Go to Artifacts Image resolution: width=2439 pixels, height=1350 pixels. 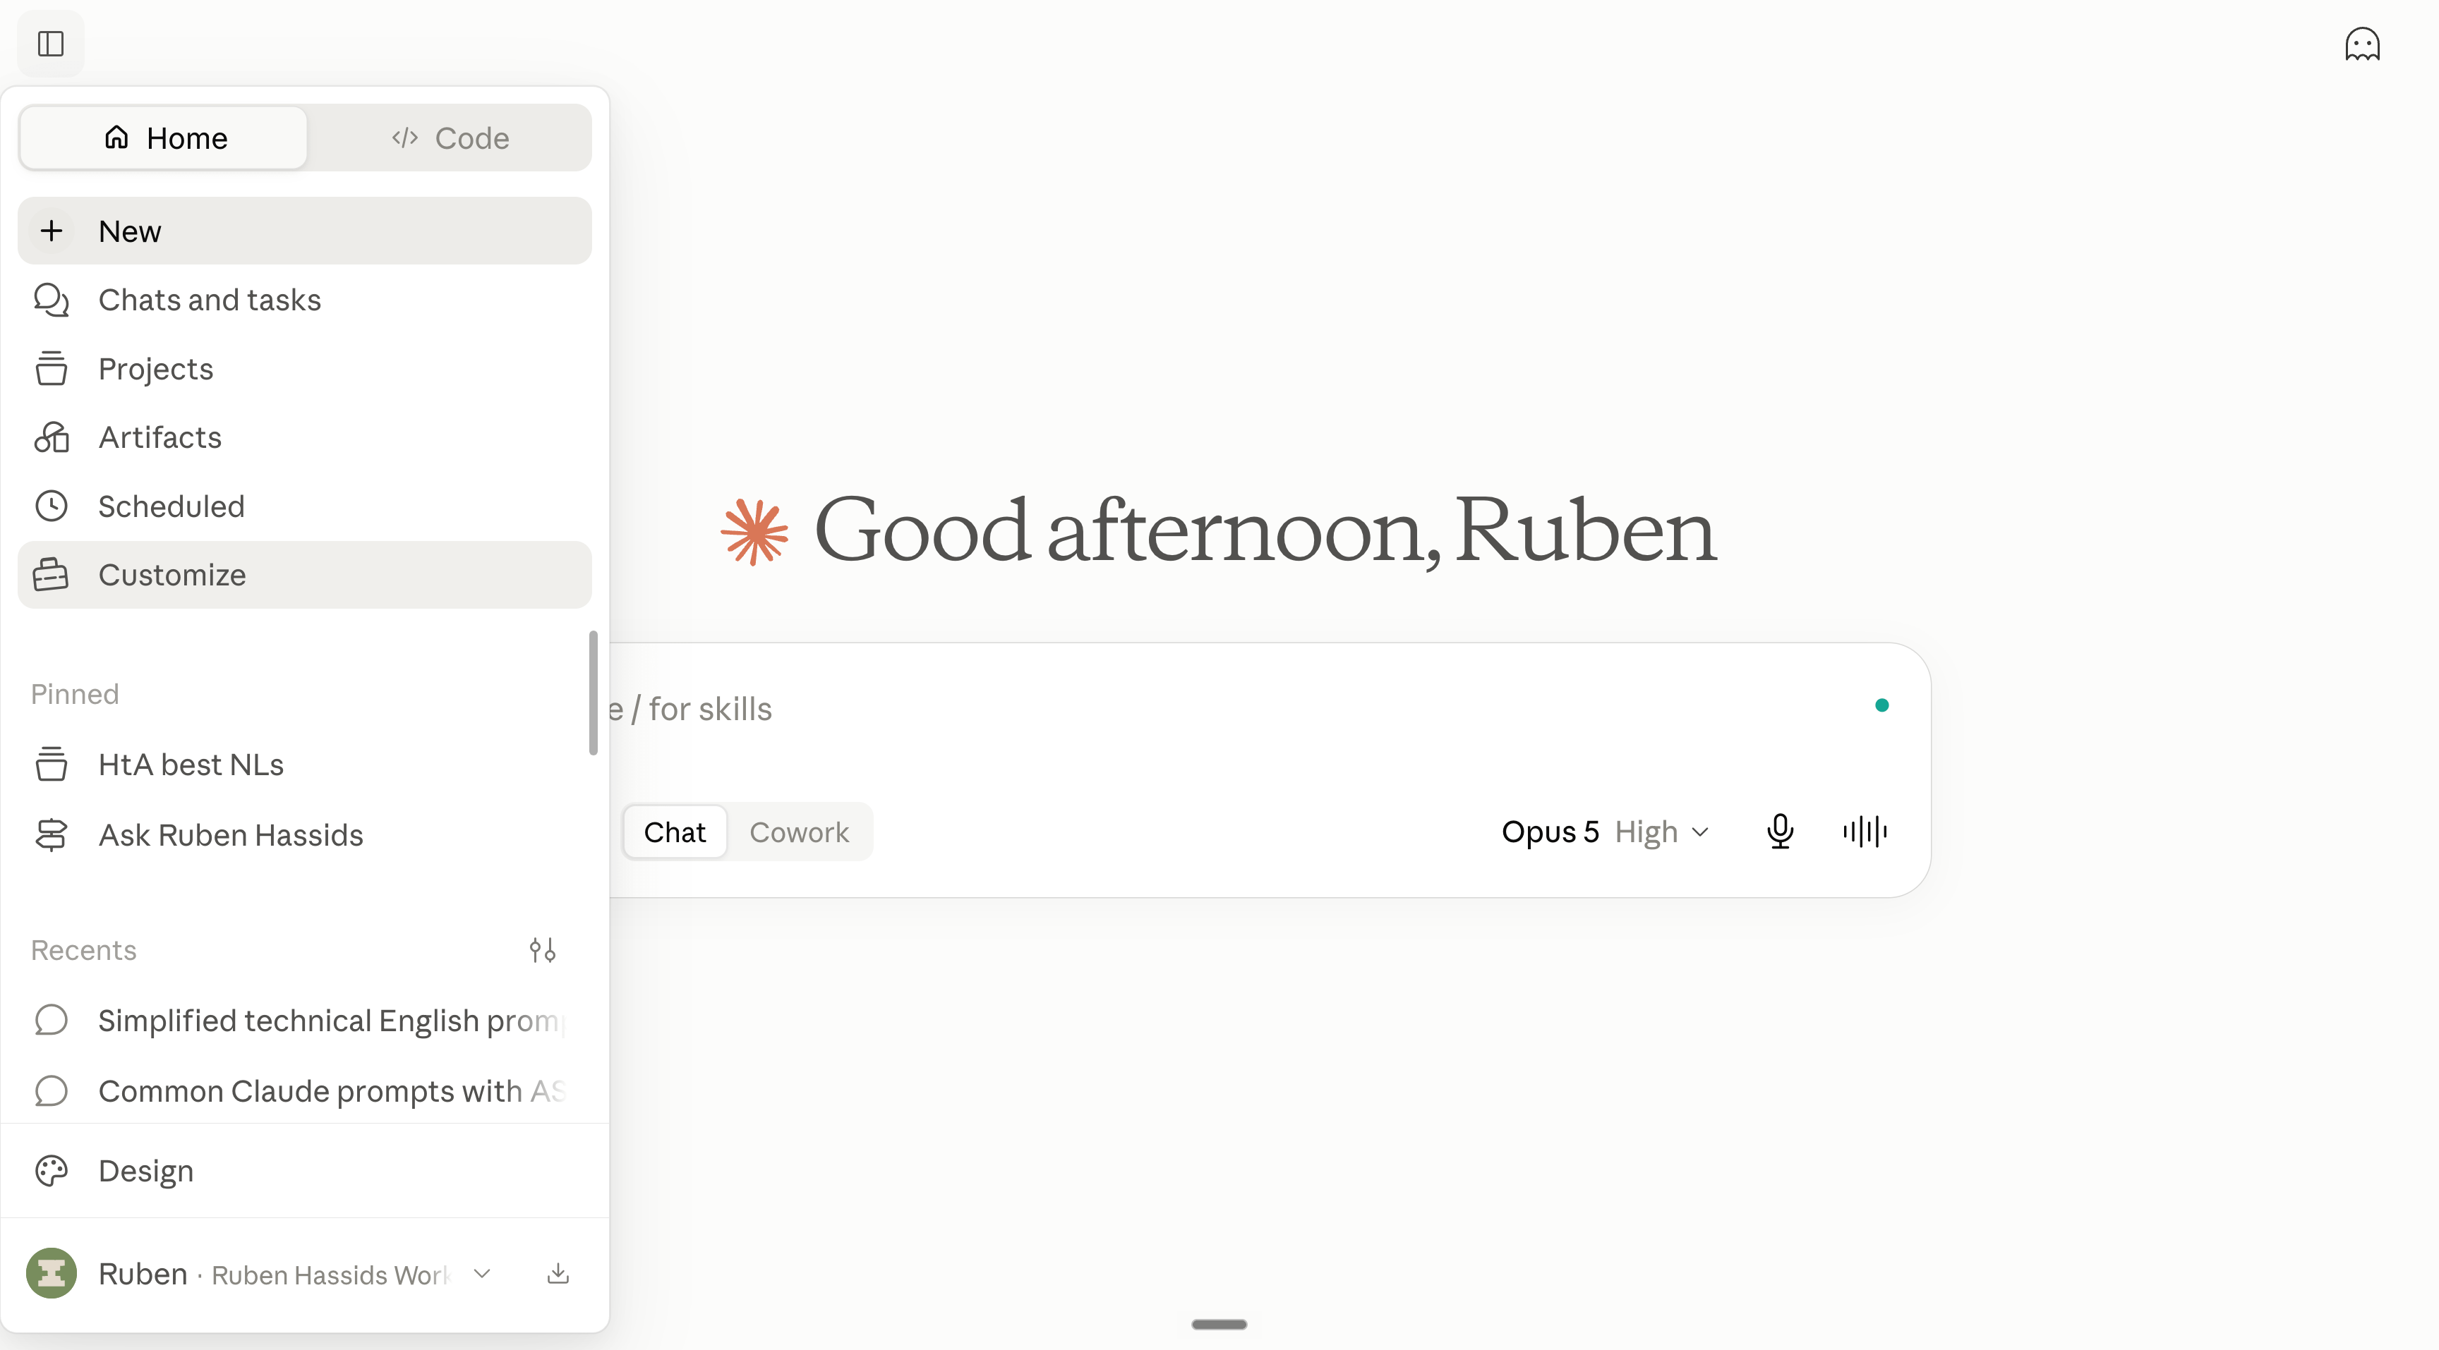(305, 437)
